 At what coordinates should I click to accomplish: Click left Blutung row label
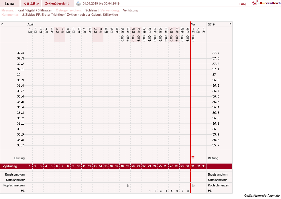pyautogui.click(x=19, y=158)
